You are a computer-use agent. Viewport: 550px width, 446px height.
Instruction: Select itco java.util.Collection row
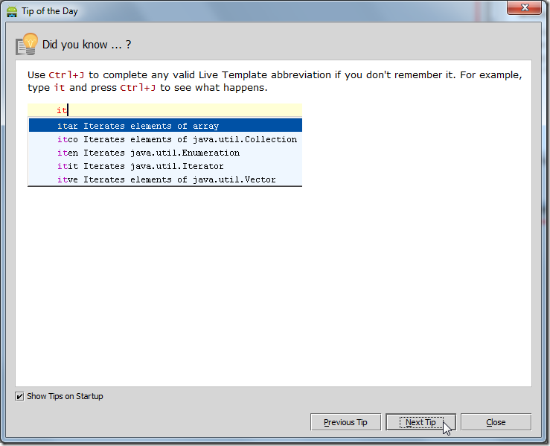point(165,139)
